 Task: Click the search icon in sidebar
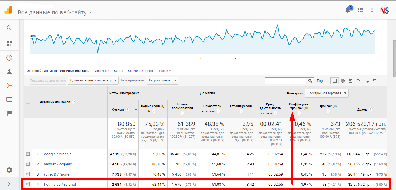point(9,28)
